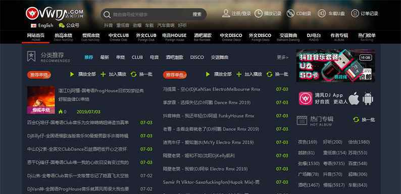
Task: Open the CD burning disc icon
Action: [290, 13]
